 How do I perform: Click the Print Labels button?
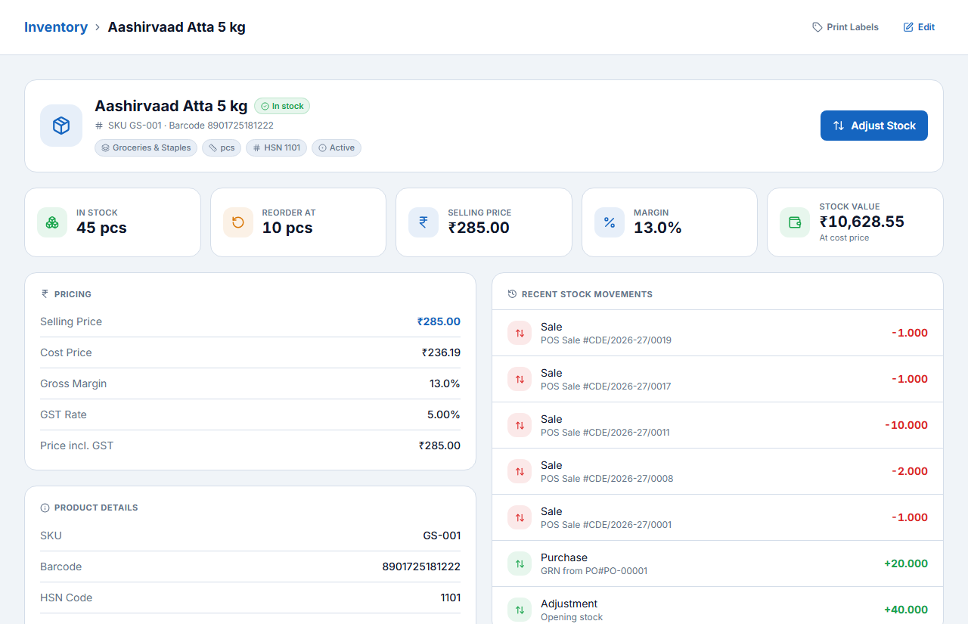pyautogui.click(x=845, y=27)
